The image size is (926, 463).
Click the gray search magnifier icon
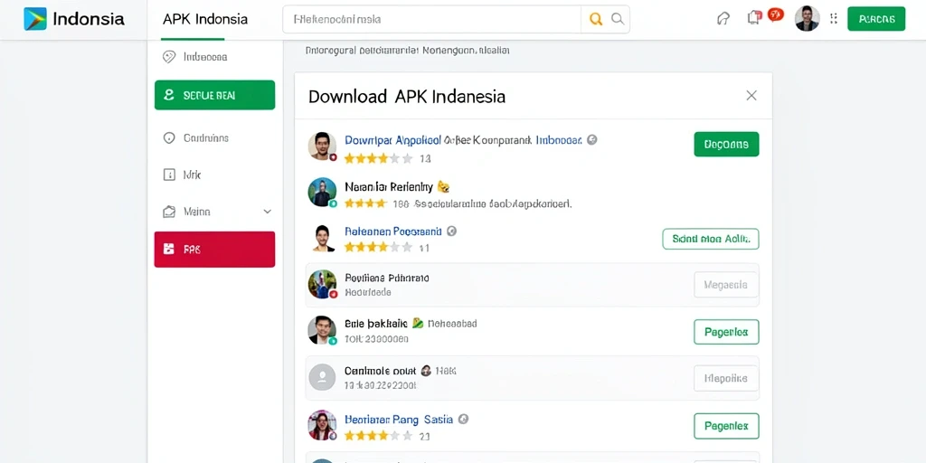(x=617, y=19)
